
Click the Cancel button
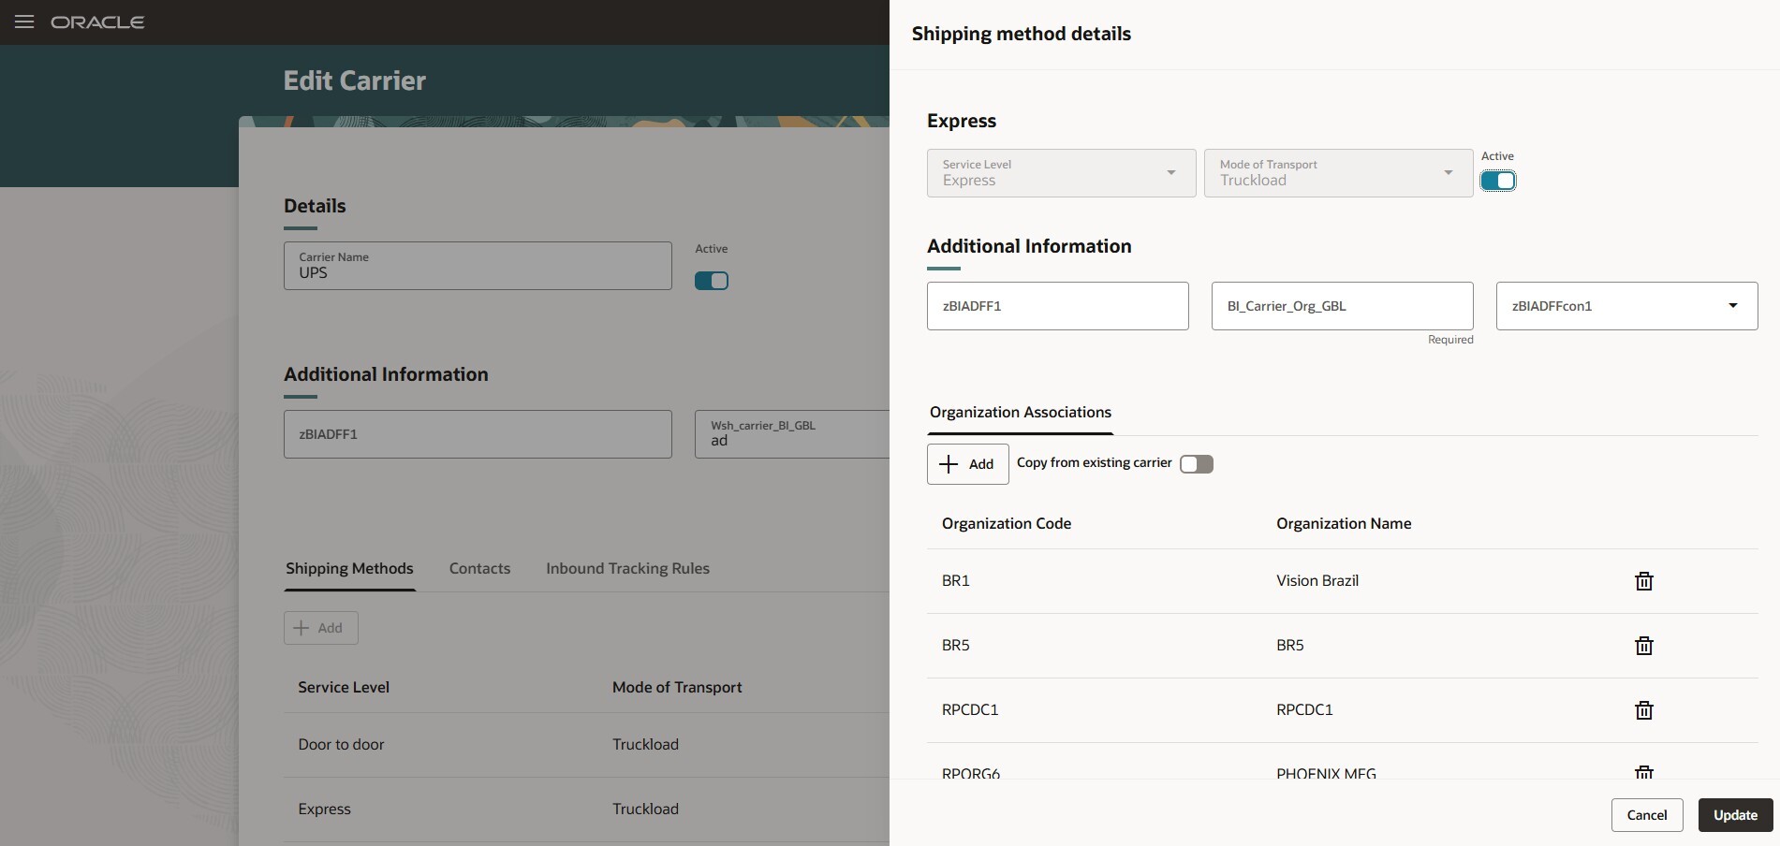pos(1646,815)
